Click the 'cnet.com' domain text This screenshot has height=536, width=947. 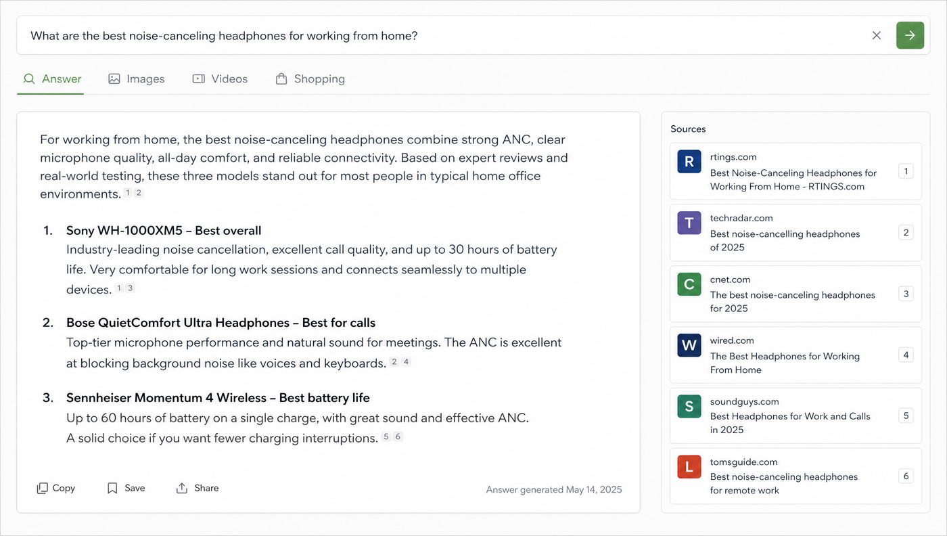pyautogui.click(x=730, y=280)
